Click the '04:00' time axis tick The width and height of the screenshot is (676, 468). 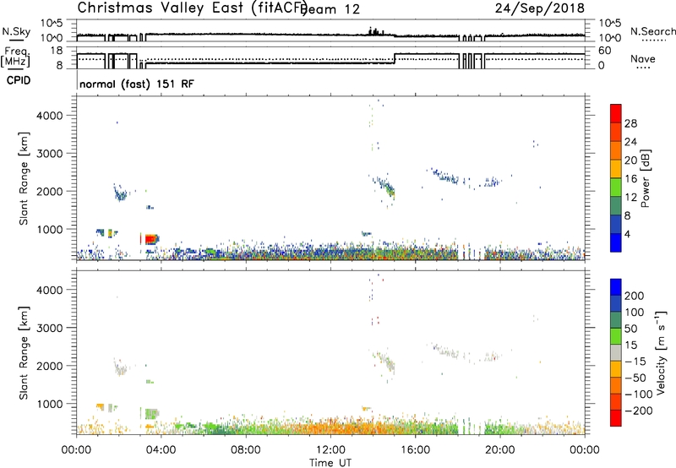coord(161,450)
